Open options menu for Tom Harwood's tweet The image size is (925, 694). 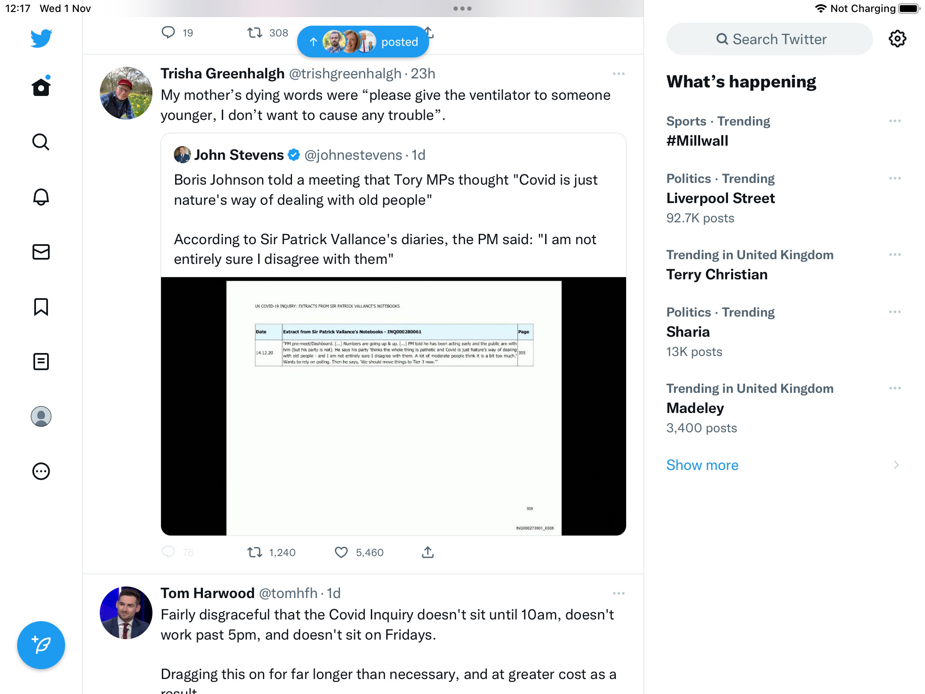618,593
